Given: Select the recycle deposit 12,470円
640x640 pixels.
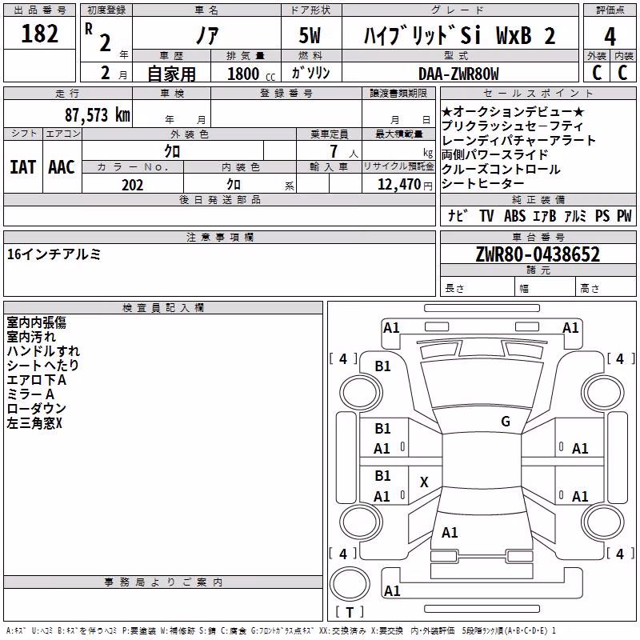Looking at the screenshot, I should click(x=405, y=185).
